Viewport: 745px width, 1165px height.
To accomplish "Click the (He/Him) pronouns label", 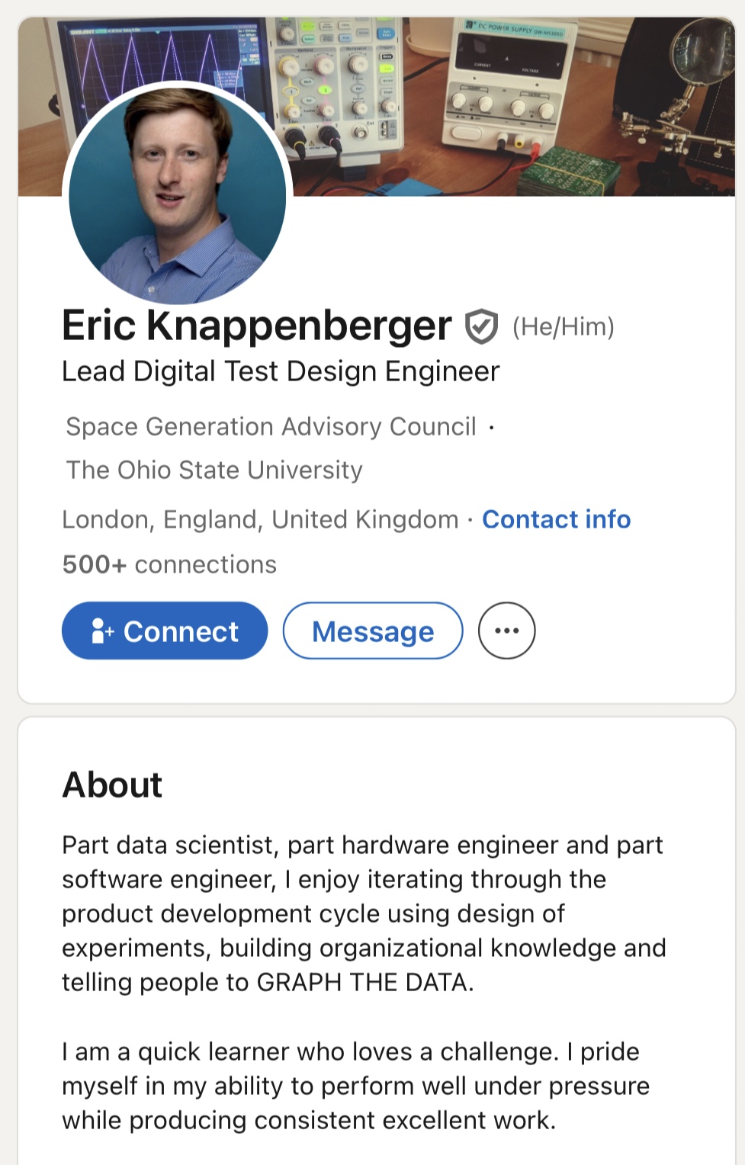I will click(564, 327).
